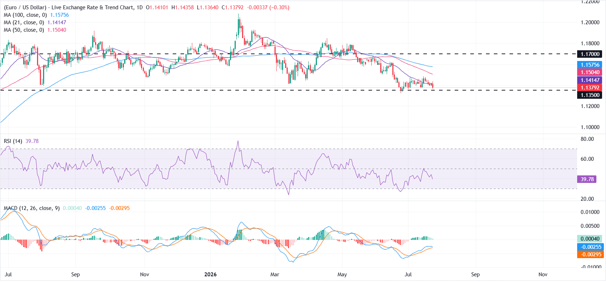This screenshot has height=282, width=606.
Task: Select the MA (100, close, 0) legend
Action: pyautogui.click(x=25, y=15)
